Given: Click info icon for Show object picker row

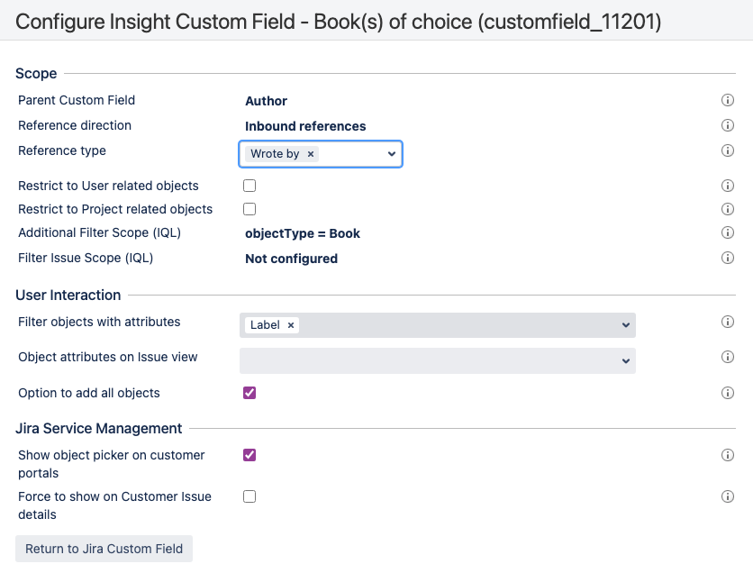Looking at the screenshot, I should click(728, 455).
